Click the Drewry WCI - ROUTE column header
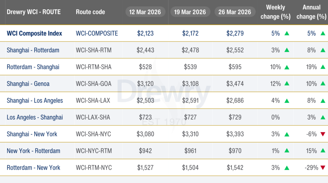This screenshot has height=183, width=328. [34, 12]
